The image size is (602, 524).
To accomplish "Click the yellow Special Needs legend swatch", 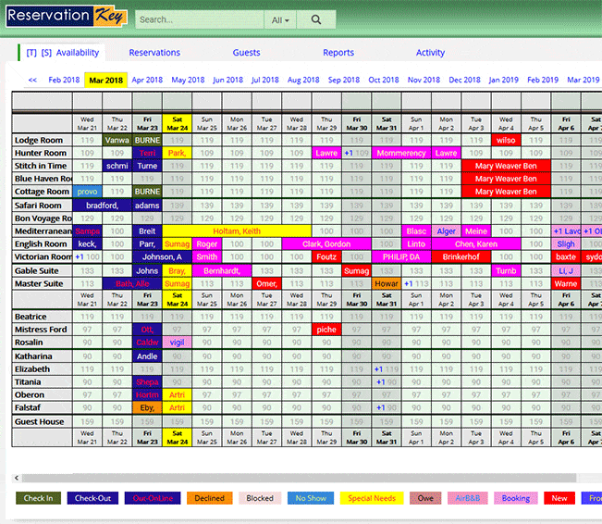I will pyautogui.click(x=372, y=498).
